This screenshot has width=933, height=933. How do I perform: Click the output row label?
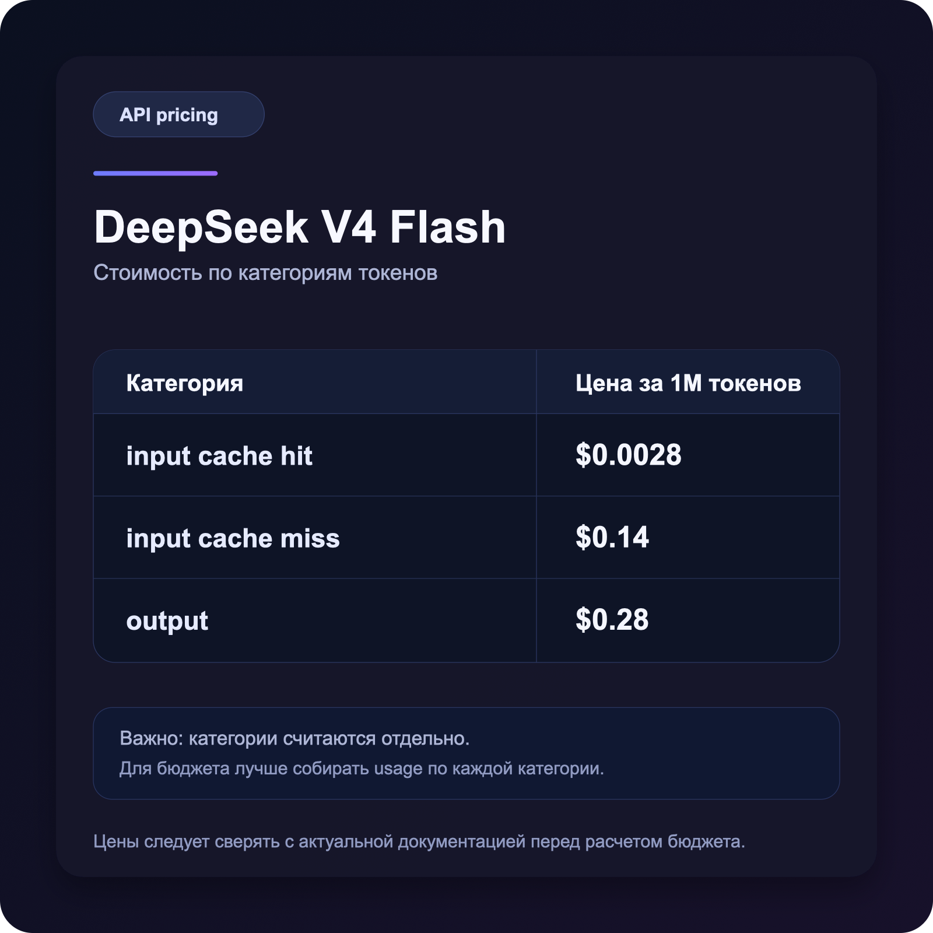tap(167, 620)
